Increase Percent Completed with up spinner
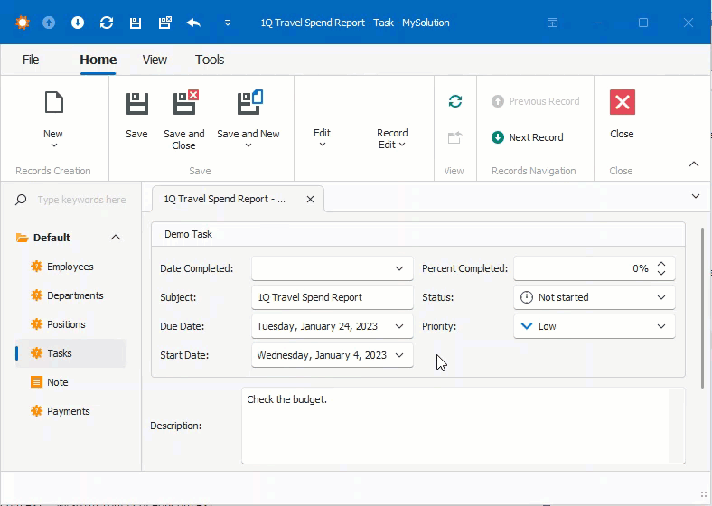The height and width of the screenshot is (506, 712). (661, 264)
